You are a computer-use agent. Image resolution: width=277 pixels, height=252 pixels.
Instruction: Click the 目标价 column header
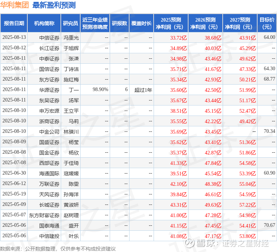[267, 23]
